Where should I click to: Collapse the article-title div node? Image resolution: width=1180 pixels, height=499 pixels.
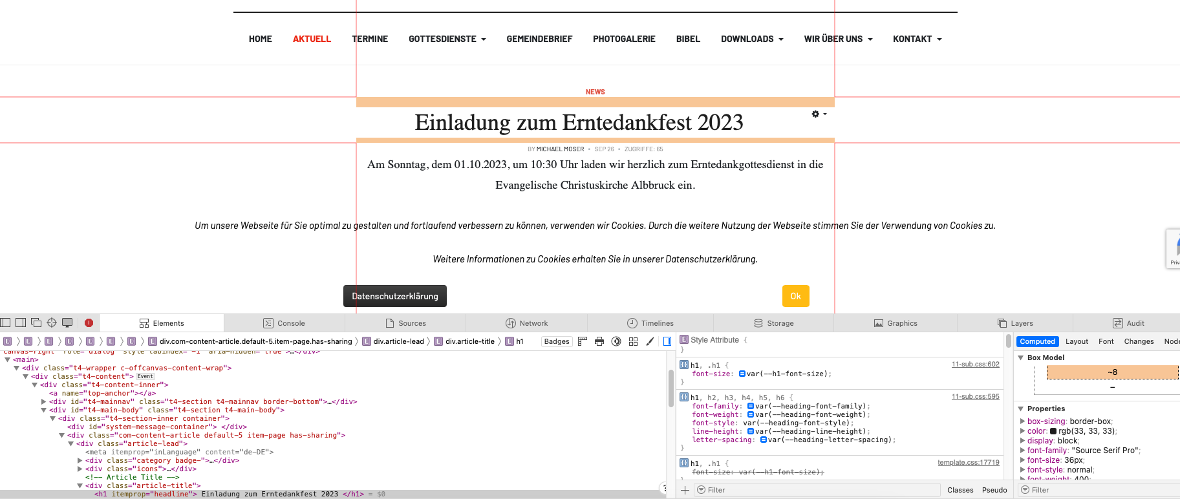(x=80, y=486)
